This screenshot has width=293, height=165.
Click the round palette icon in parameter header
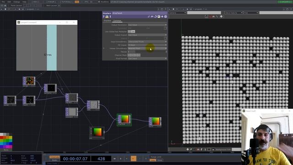(159, 16)
